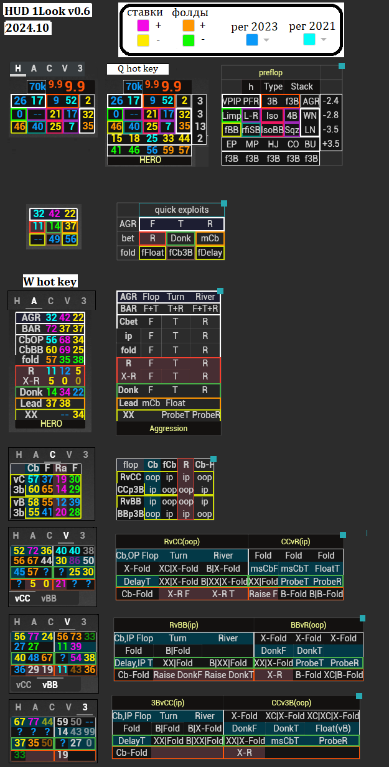389x767 pixels.
Task: Click the RvCC(oop) table header
Action: pos(182,542)
